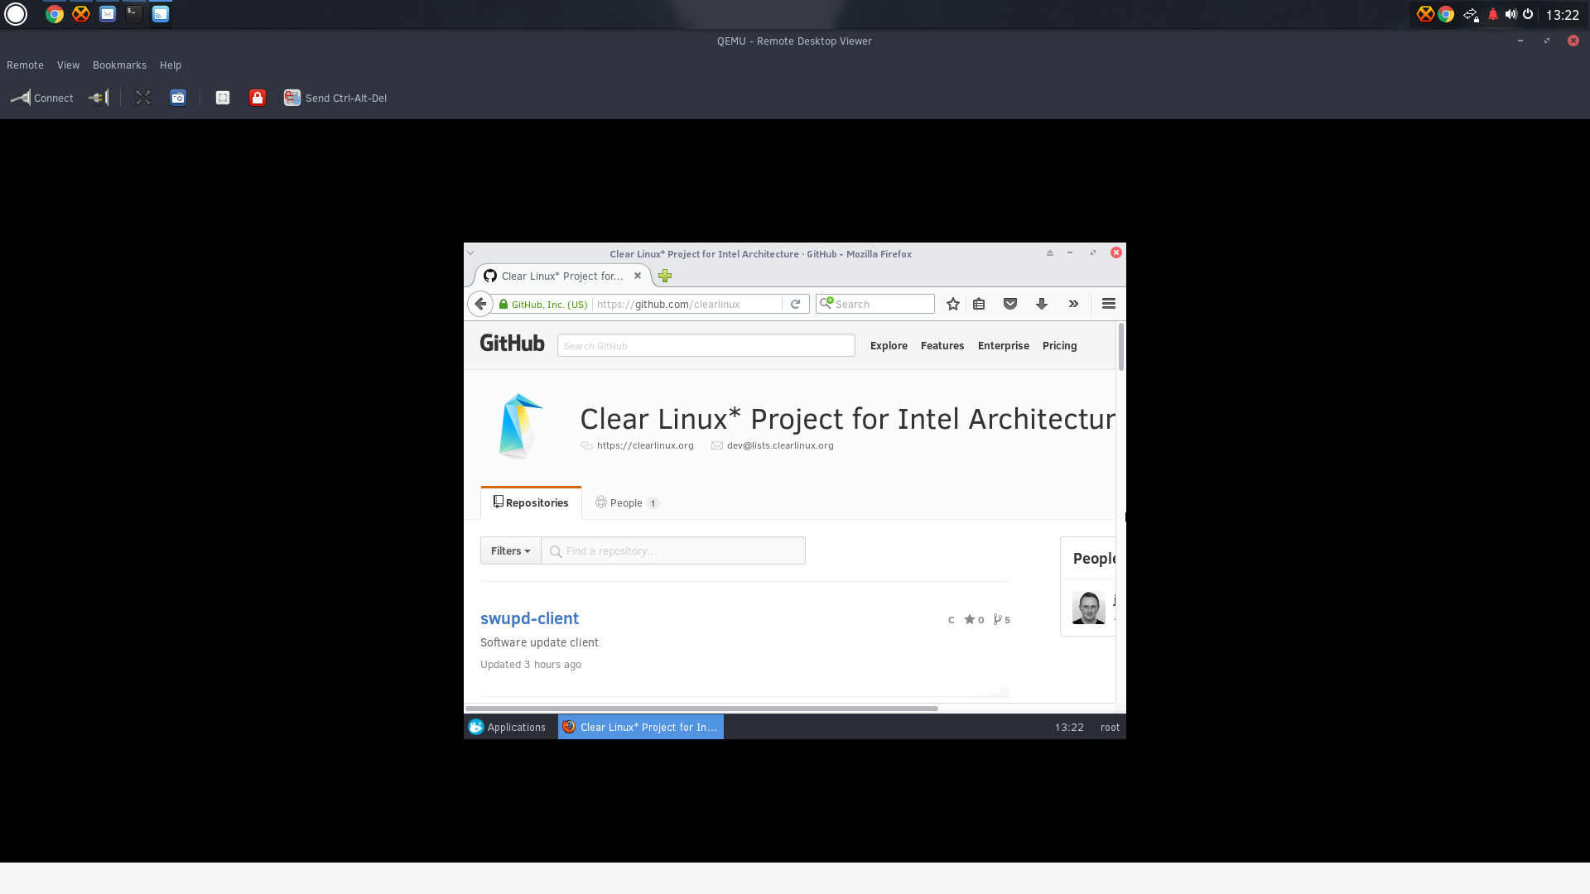Open the Enterprise link
This screenshot has height=894, width=1590.
tap(1004, 346)
